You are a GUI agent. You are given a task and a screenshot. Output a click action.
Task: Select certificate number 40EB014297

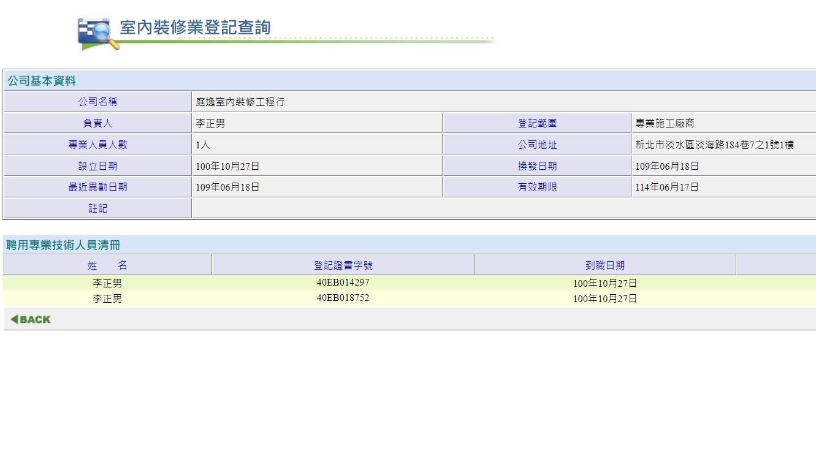click(342, 283)
